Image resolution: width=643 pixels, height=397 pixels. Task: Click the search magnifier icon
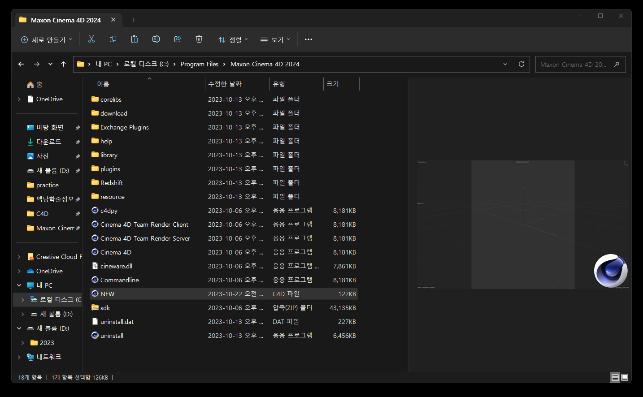pos(617,64)
